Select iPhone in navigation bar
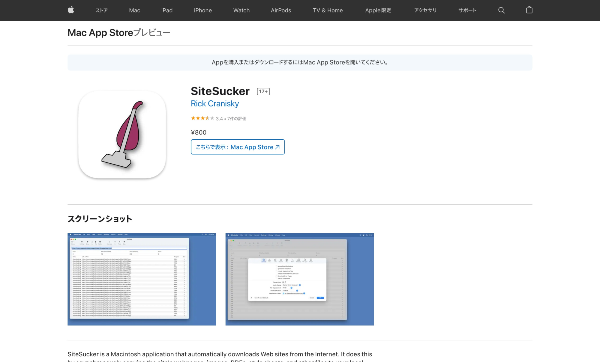Screen dimensions: 600x362 click(203, 10)
